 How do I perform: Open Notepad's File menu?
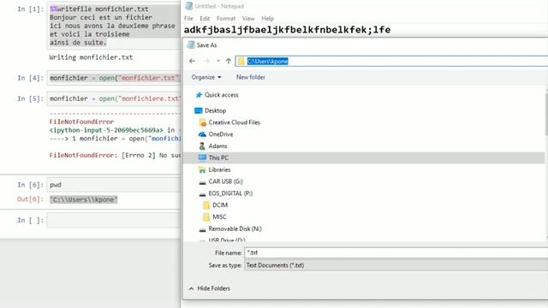tap(188, 19)
